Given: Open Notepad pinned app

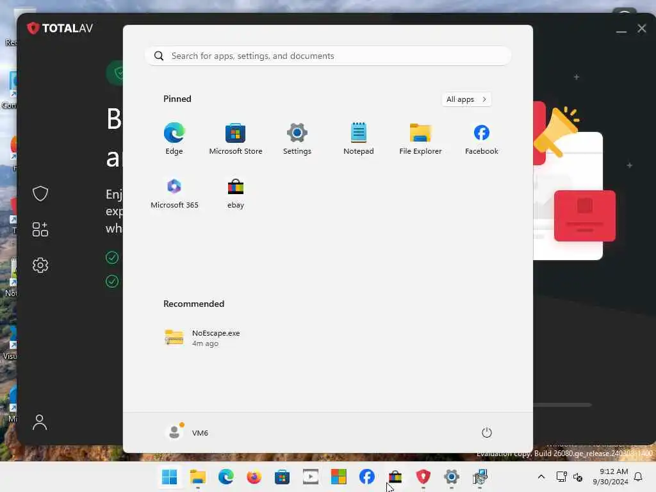Looking at the screenshot, I should tap(359, 139).
